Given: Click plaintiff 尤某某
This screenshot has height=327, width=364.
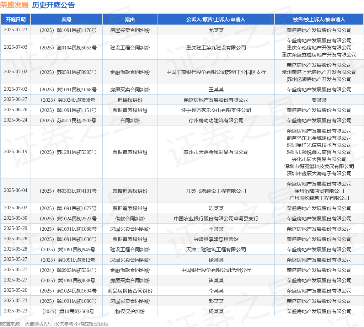Looking at the screenshot, I should pyautogui.click(x=216, y=30).
